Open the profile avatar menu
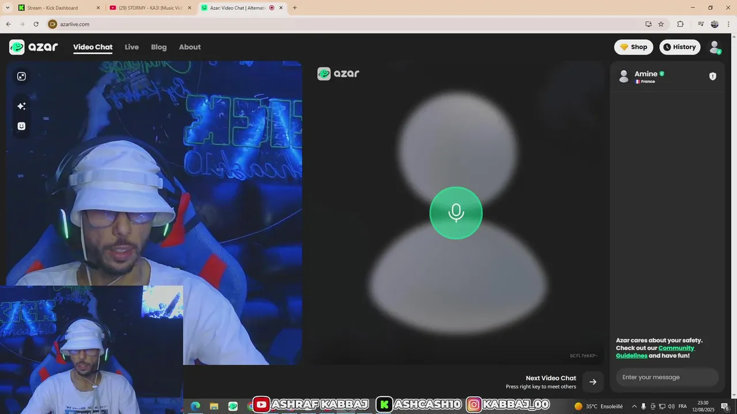This screenshot has width=737, height=414. tap(715, 47)
